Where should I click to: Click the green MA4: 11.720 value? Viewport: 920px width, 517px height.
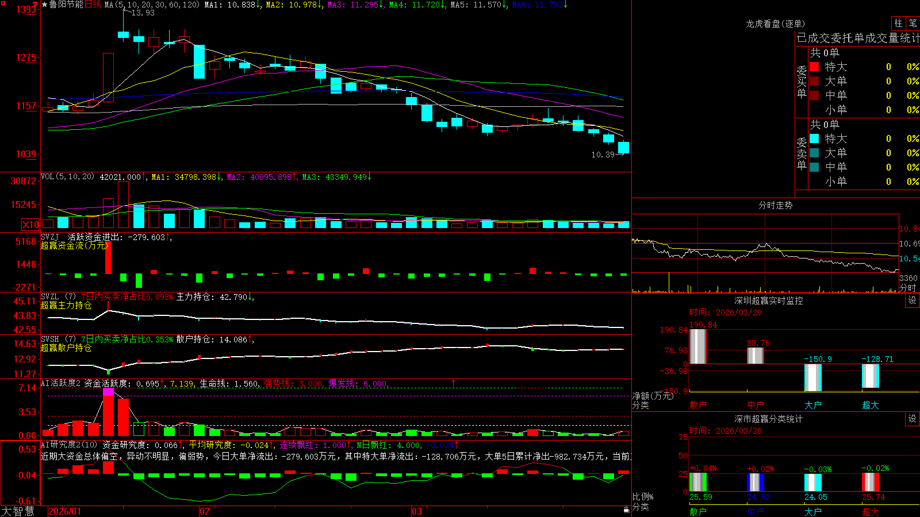417,5
